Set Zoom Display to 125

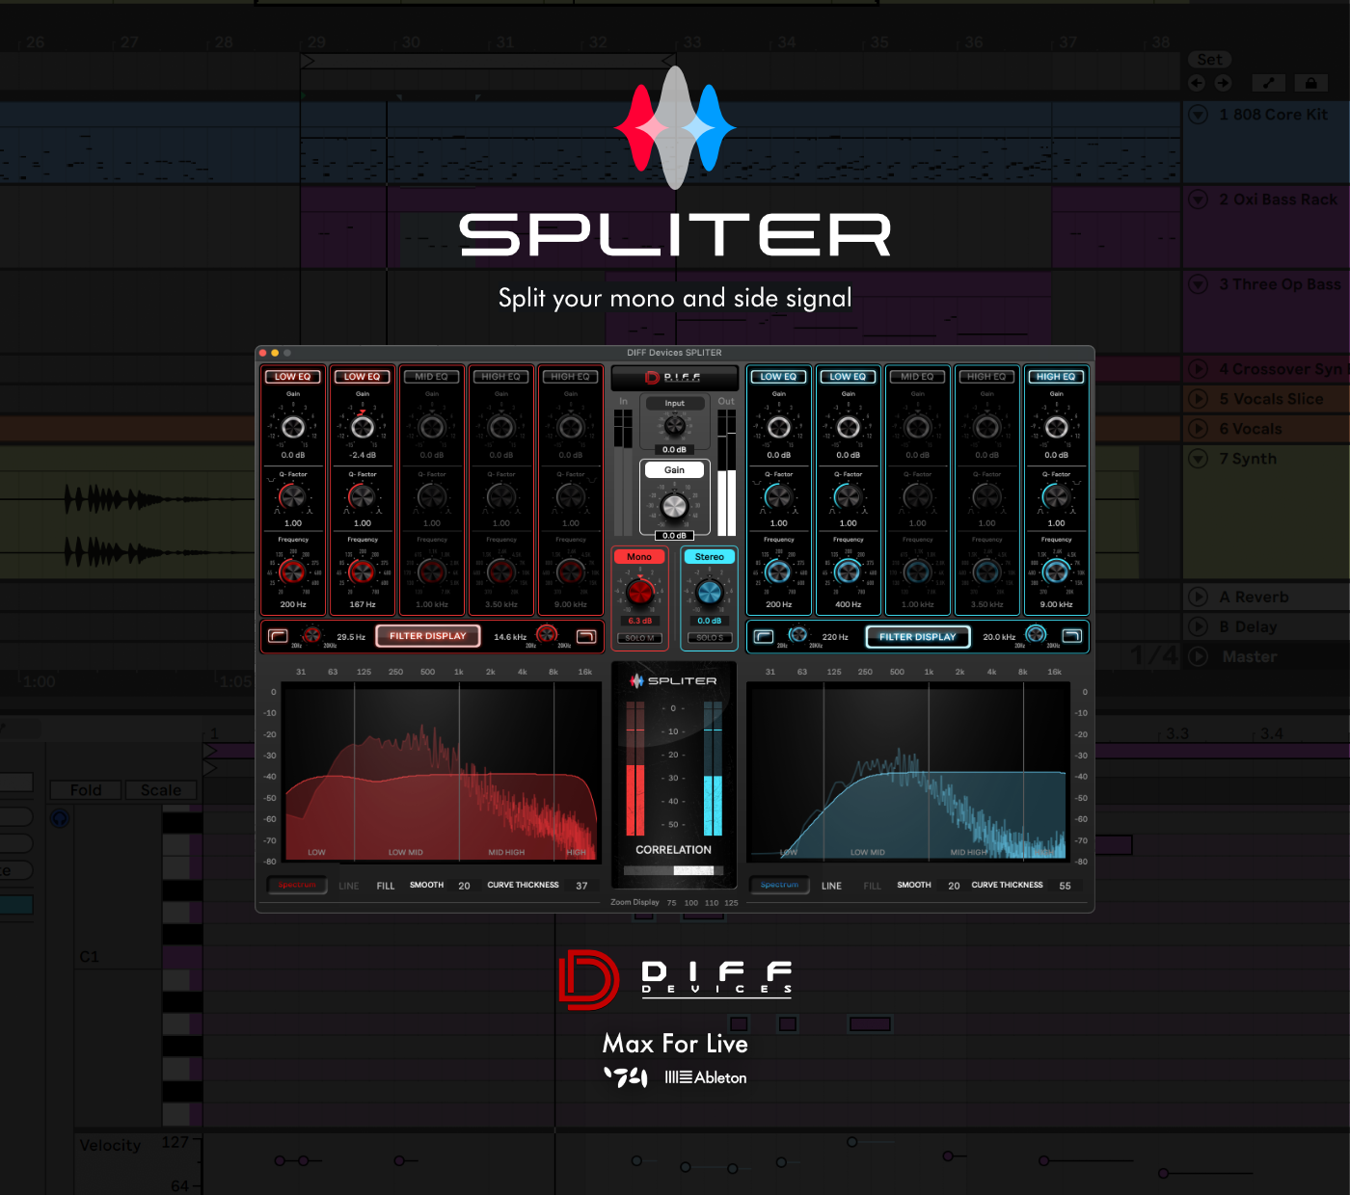(730, 903)
